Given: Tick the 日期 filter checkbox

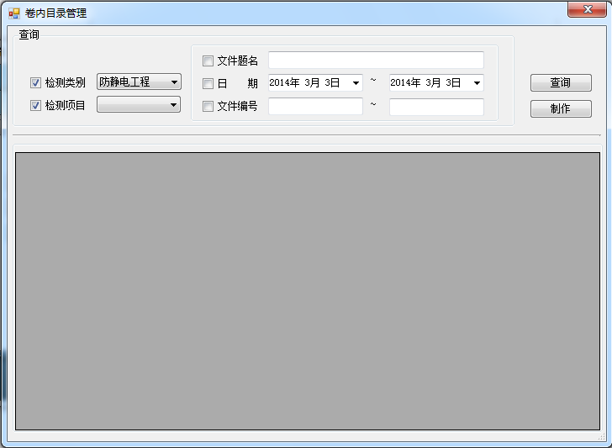Looking at the screenshot, I should pyautogui.click(x=208, y=83).
